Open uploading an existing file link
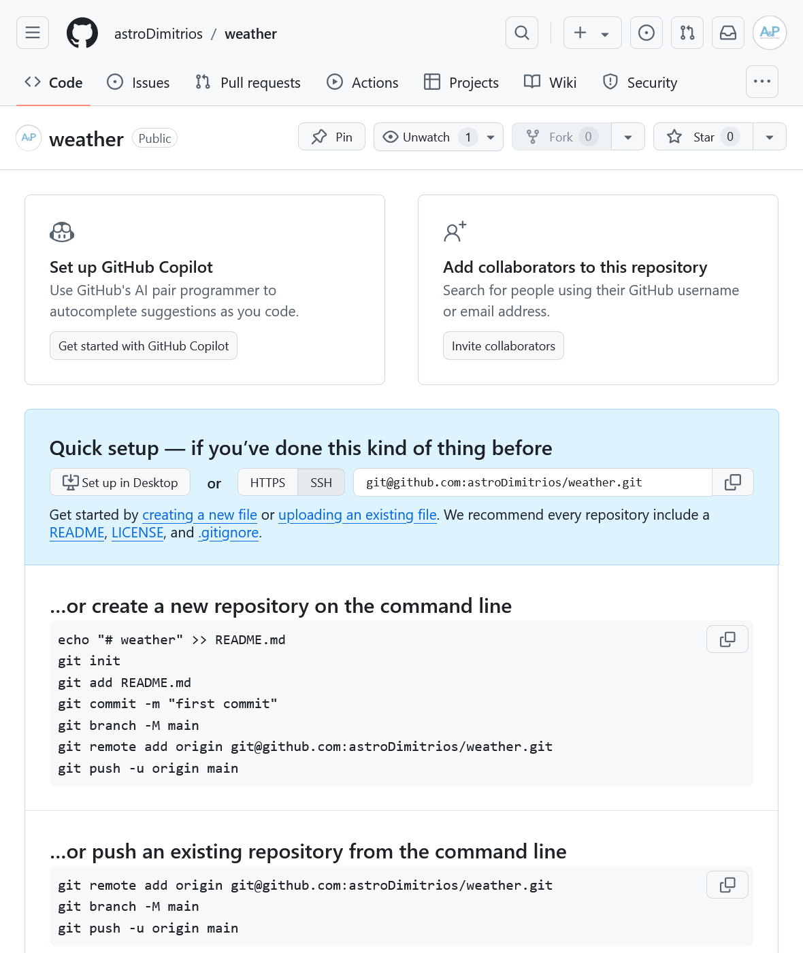803x953 pixels. coord(357,515)
